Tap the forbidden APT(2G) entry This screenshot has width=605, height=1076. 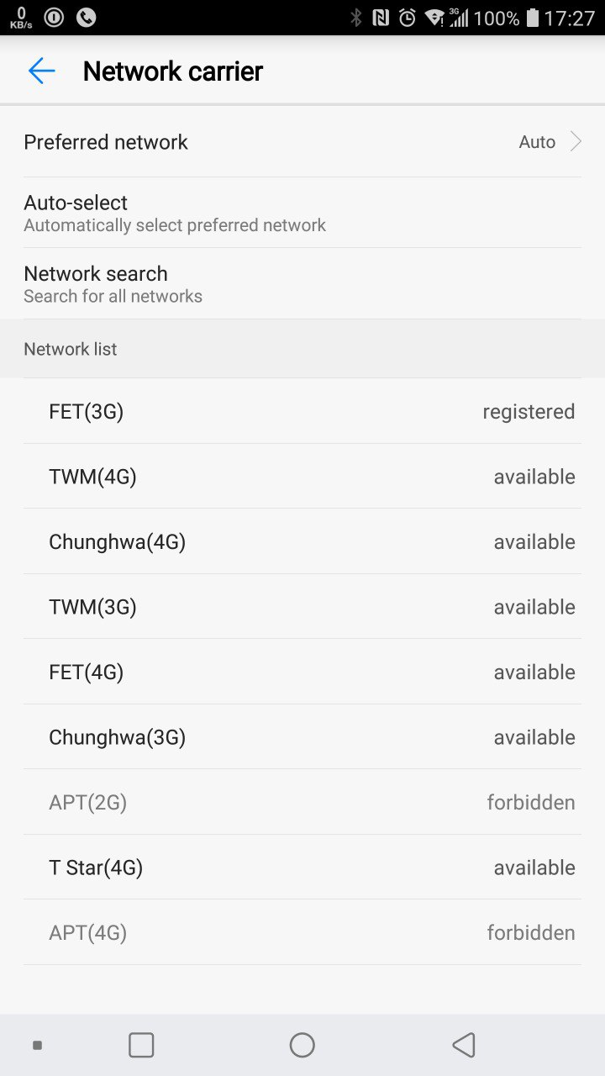[302, 803]
